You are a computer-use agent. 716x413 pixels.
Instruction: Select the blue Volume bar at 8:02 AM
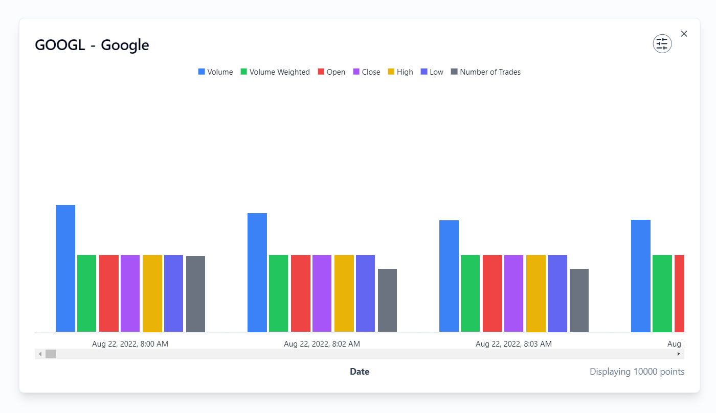pyautogui.click(x=257, y=272)
